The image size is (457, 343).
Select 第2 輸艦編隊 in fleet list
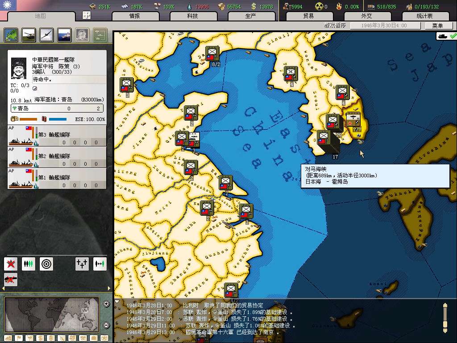click(57, 157)
